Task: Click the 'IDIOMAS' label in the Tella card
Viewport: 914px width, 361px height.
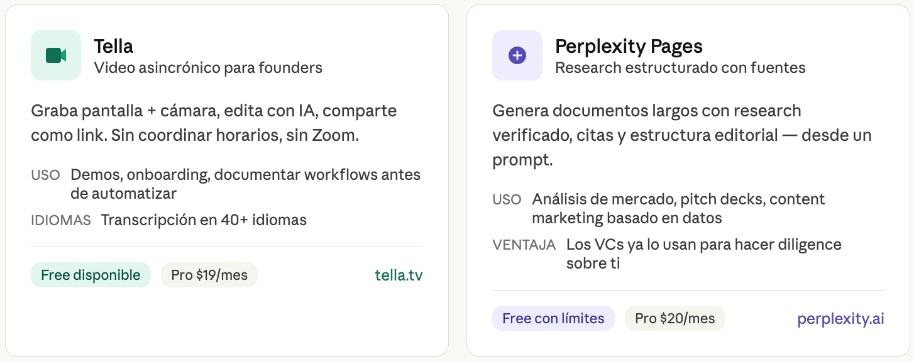Action: 61,220
